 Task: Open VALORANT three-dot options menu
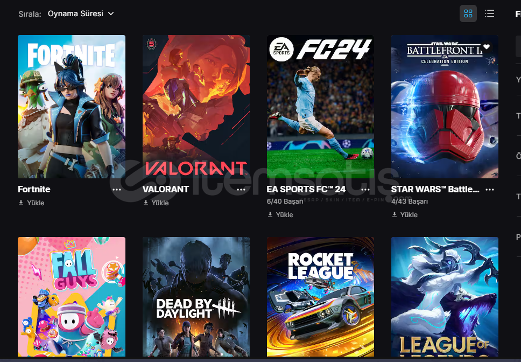[241, 190]
